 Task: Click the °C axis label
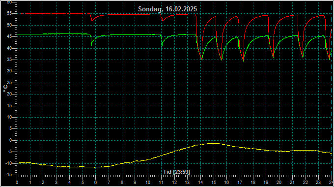[x=5, y=89]
